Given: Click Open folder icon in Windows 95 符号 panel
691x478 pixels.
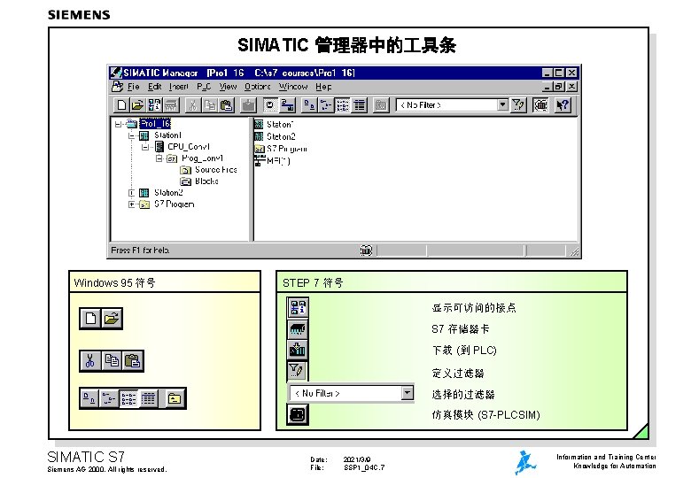Looking at the screenshot, I should pyautogui.click(x=112, y=319).
